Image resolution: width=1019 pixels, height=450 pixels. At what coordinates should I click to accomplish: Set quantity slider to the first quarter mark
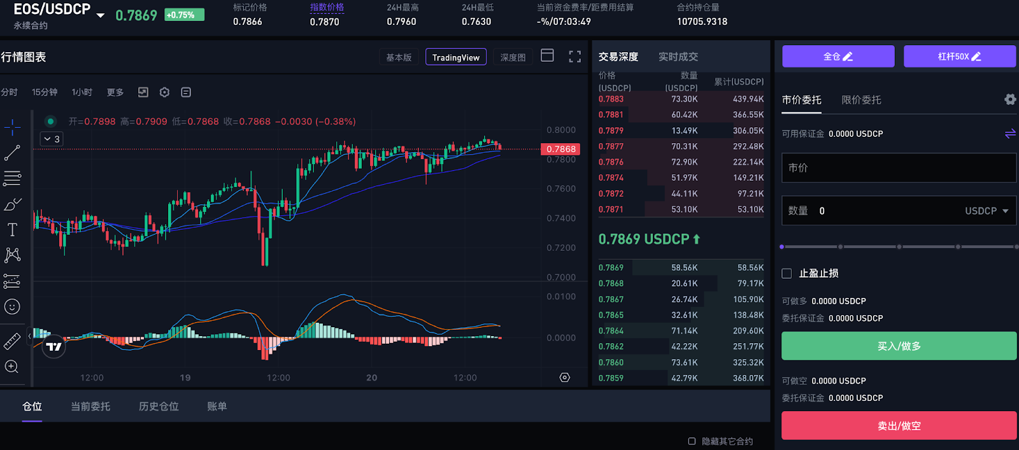pos(841,246)
